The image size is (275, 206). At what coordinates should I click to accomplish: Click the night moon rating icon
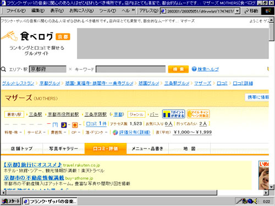[x=64, y=125]
